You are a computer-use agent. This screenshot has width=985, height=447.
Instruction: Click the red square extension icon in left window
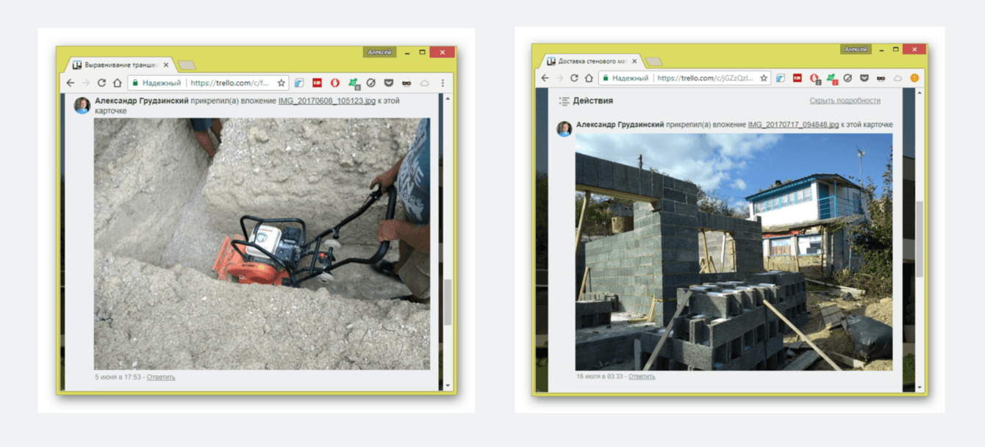coord(317,83)
